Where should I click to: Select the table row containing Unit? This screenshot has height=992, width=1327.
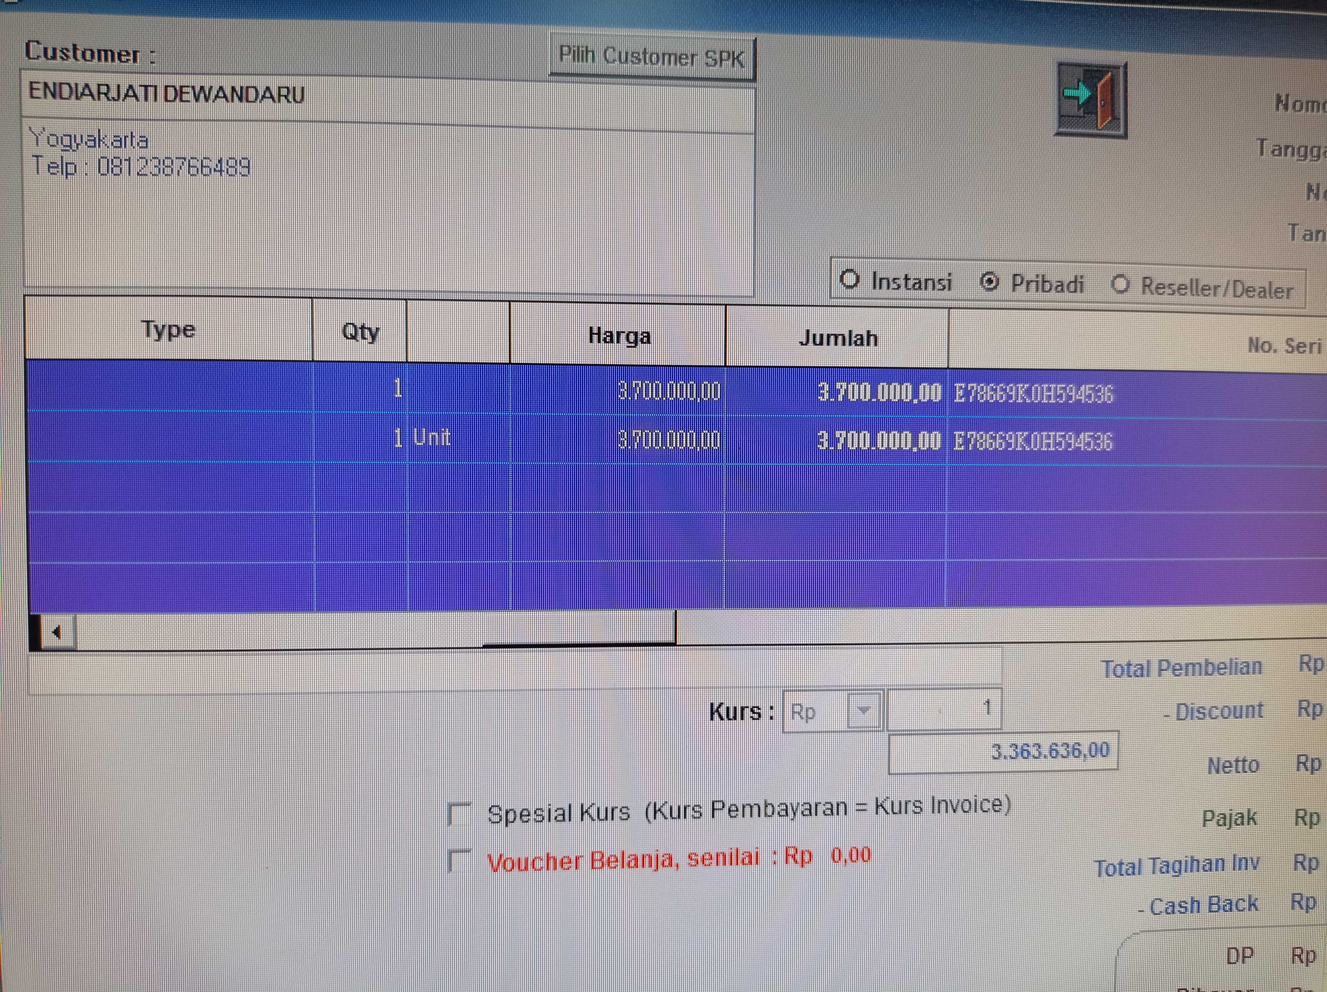pyautogui.click(x=431, y=438)
